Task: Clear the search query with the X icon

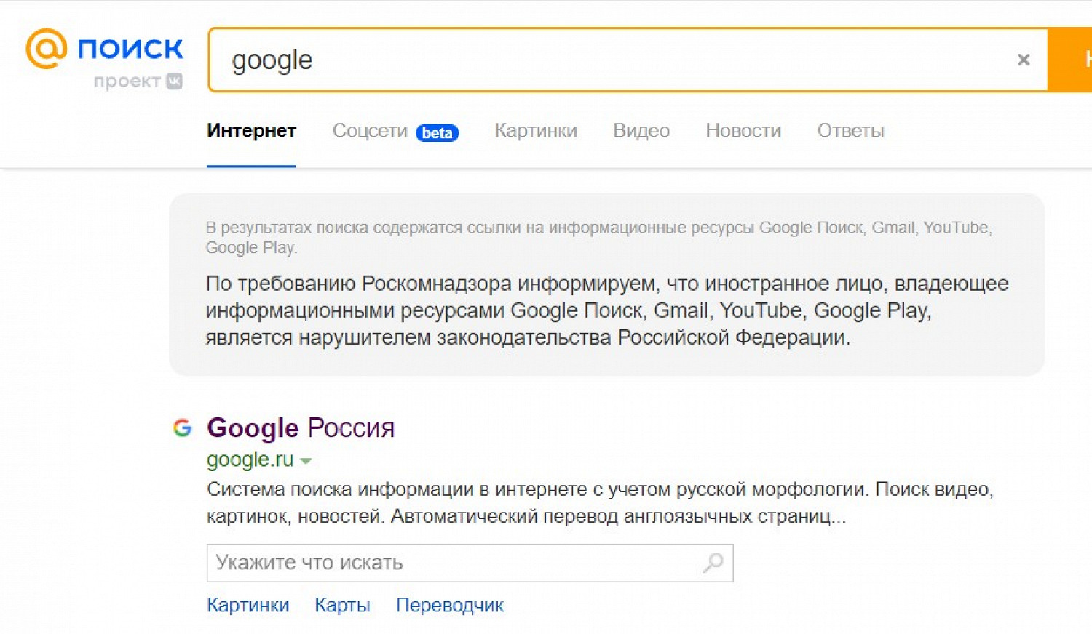Action: 1024,60
